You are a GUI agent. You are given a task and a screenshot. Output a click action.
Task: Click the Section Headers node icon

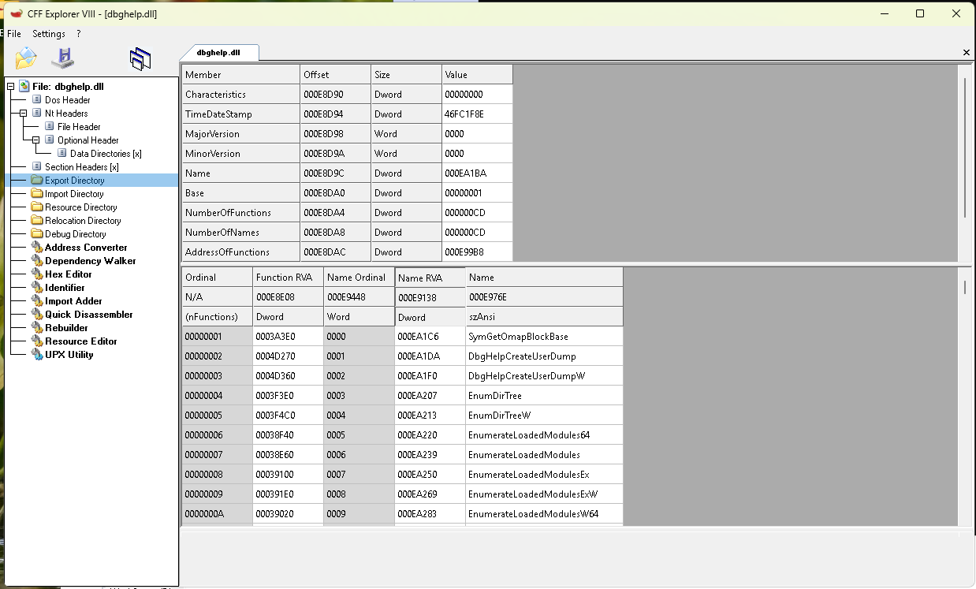[x=37, y=167]
